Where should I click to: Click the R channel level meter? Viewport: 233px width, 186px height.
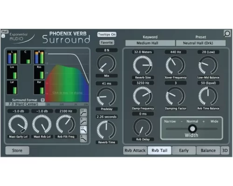39,57
